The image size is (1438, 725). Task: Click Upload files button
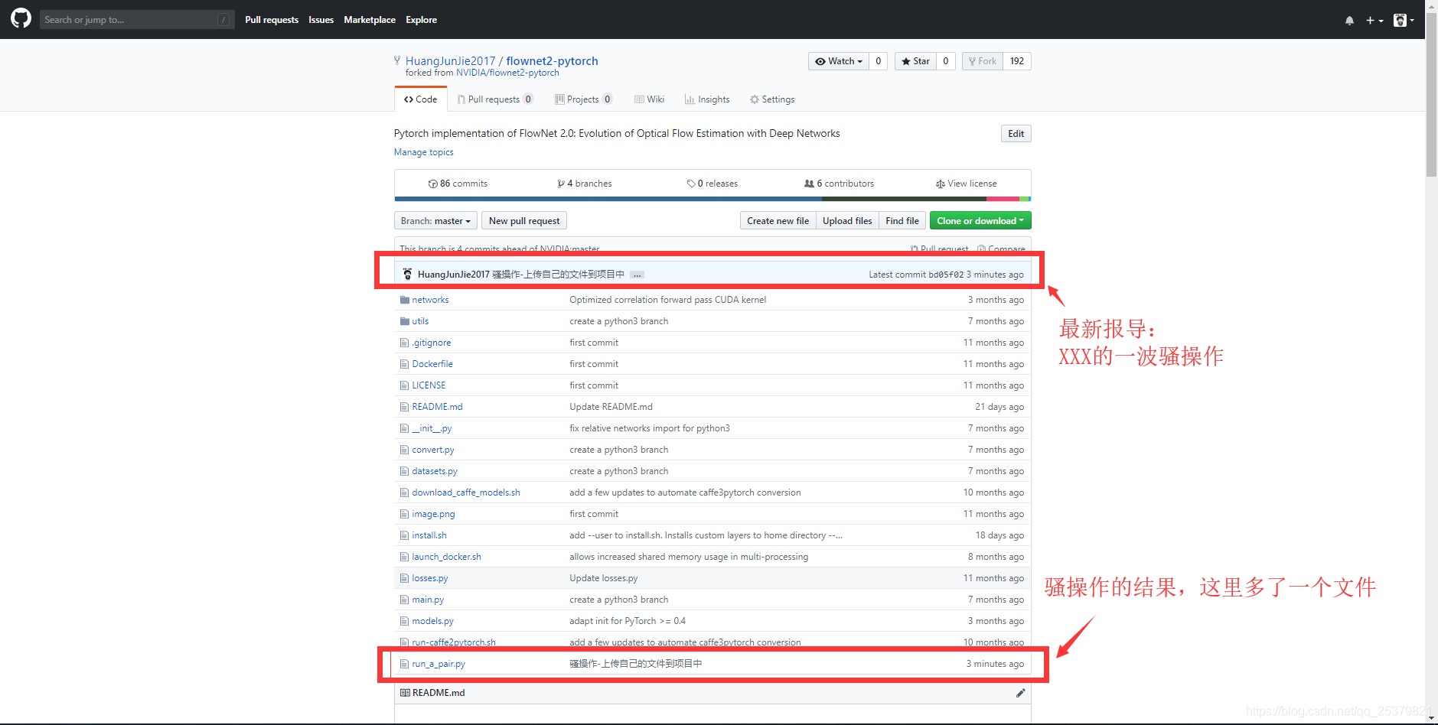[847, 221]
